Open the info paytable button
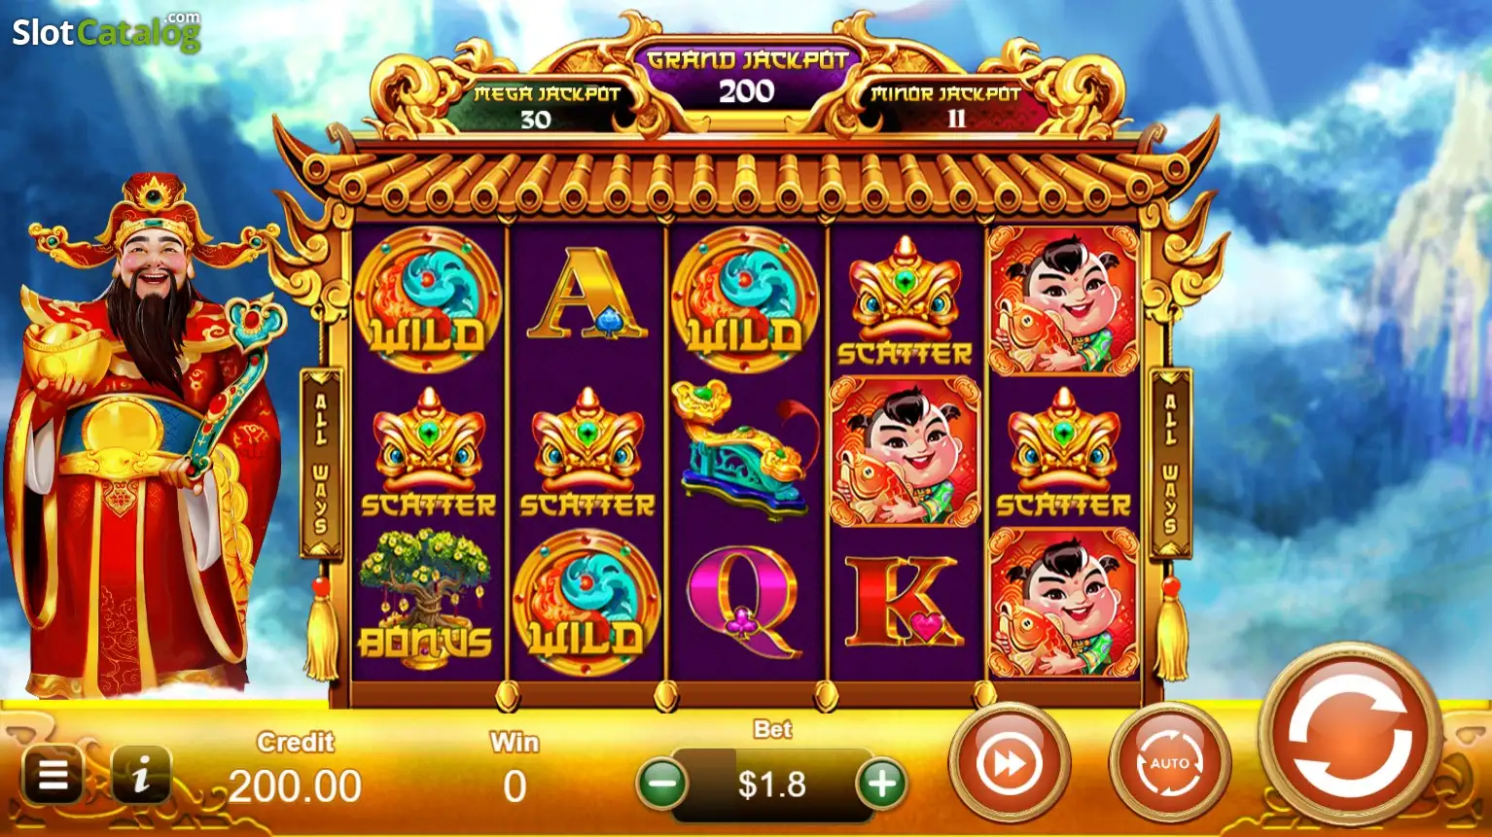 click(142, 775)
